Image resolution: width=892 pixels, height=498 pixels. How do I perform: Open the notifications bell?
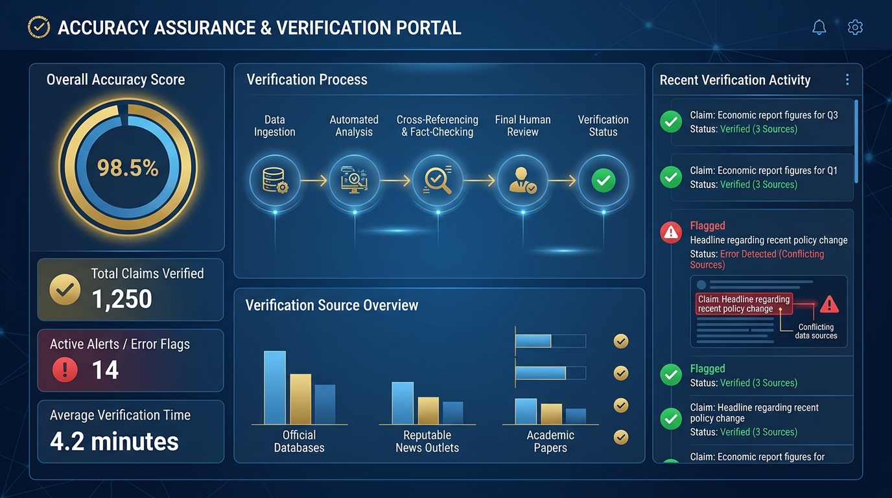click(819, 27)
